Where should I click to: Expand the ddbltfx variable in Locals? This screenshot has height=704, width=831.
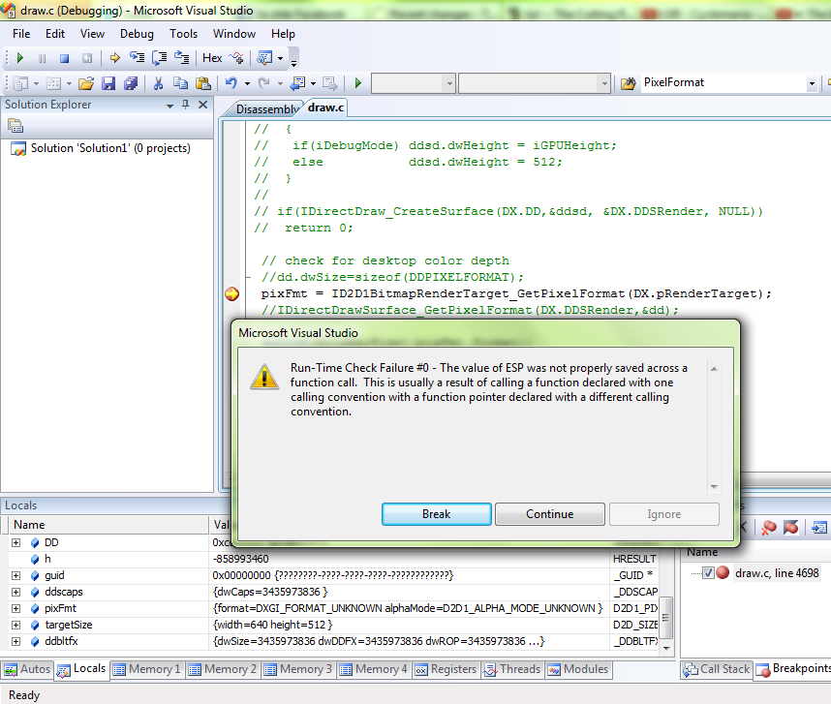[x=15, y=641]
